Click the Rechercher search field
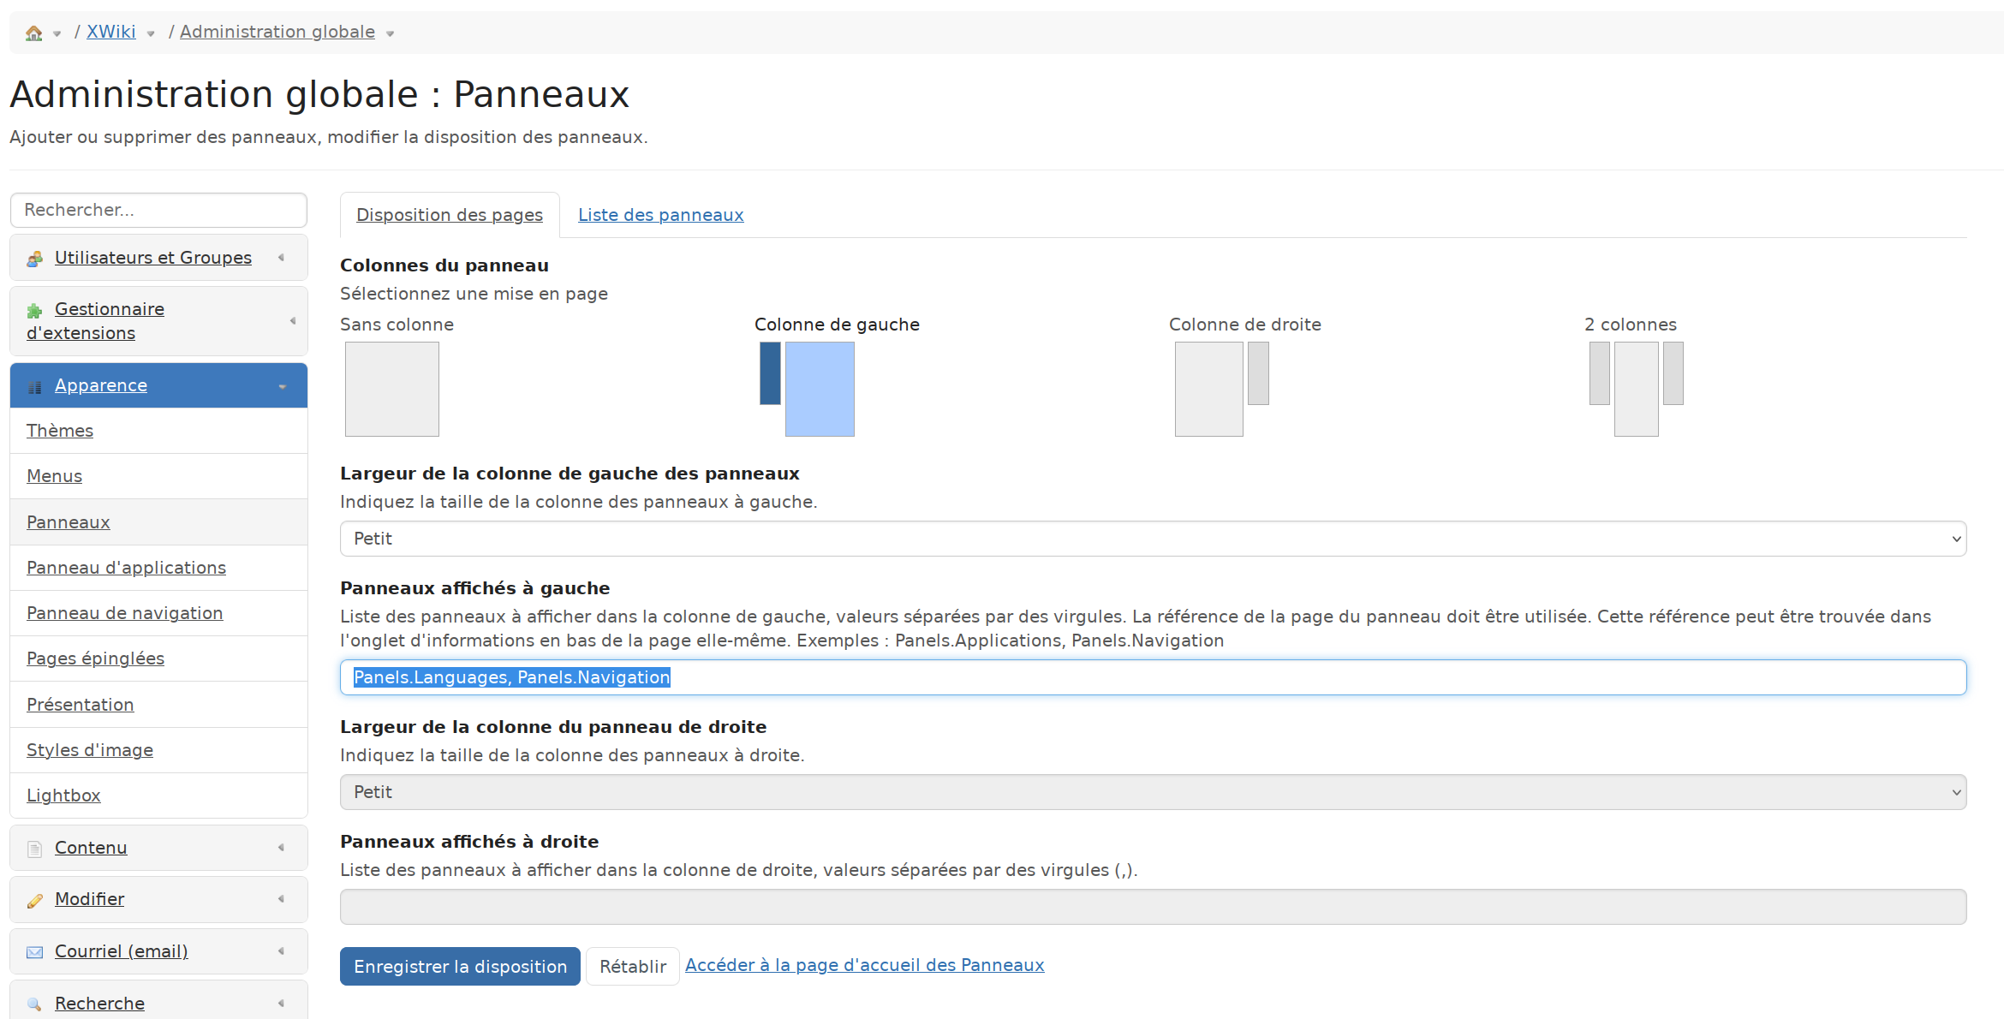This screenshot has height=1019, width=2004. 158,210
